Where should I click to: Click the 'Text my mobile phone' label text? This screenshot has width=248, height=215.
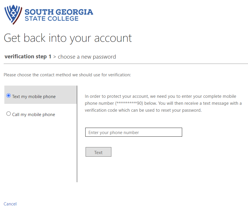point(34,97)
